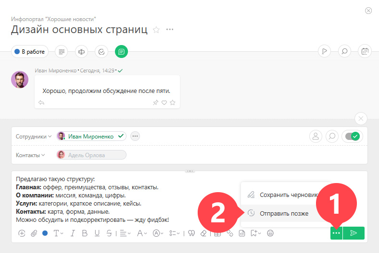Click the task title 'Дизайн основных страниц'
Viewport: 379px width, 253px height.
(79, 30)
